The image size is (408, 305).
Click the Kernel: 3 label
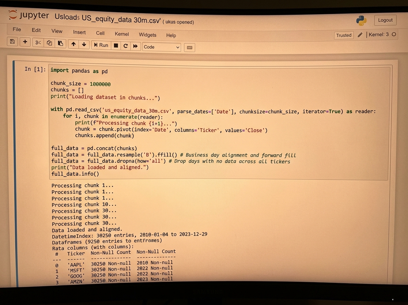coord(378,34)
